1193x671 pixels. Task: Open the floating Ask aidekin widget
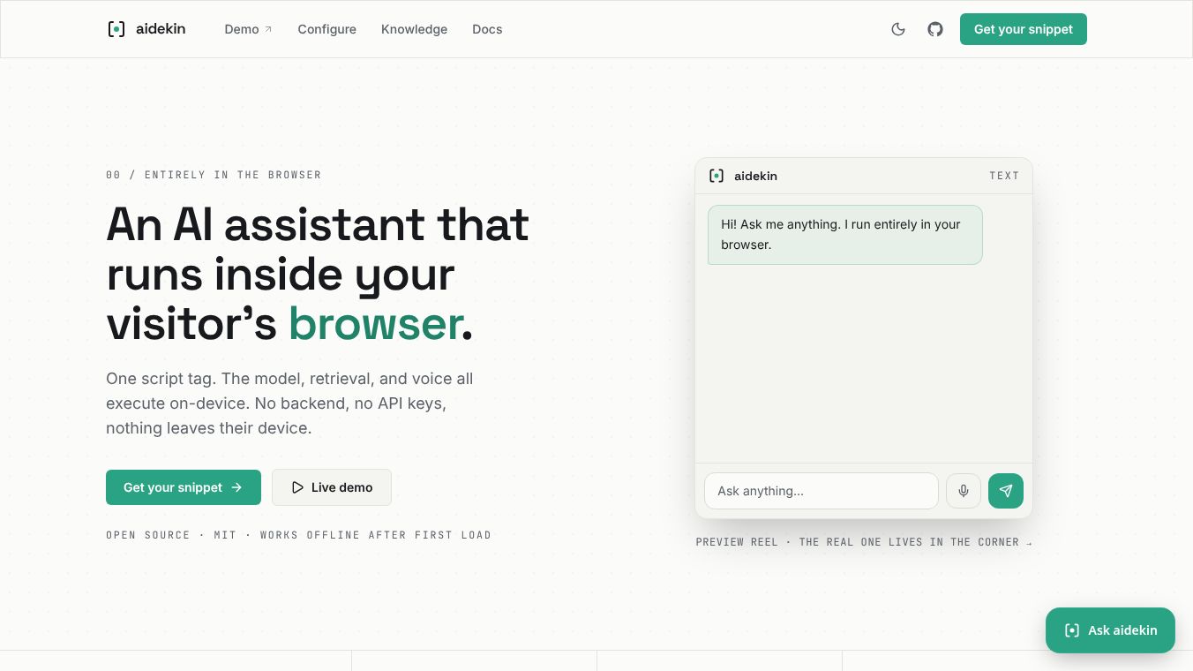[1110, 630]
